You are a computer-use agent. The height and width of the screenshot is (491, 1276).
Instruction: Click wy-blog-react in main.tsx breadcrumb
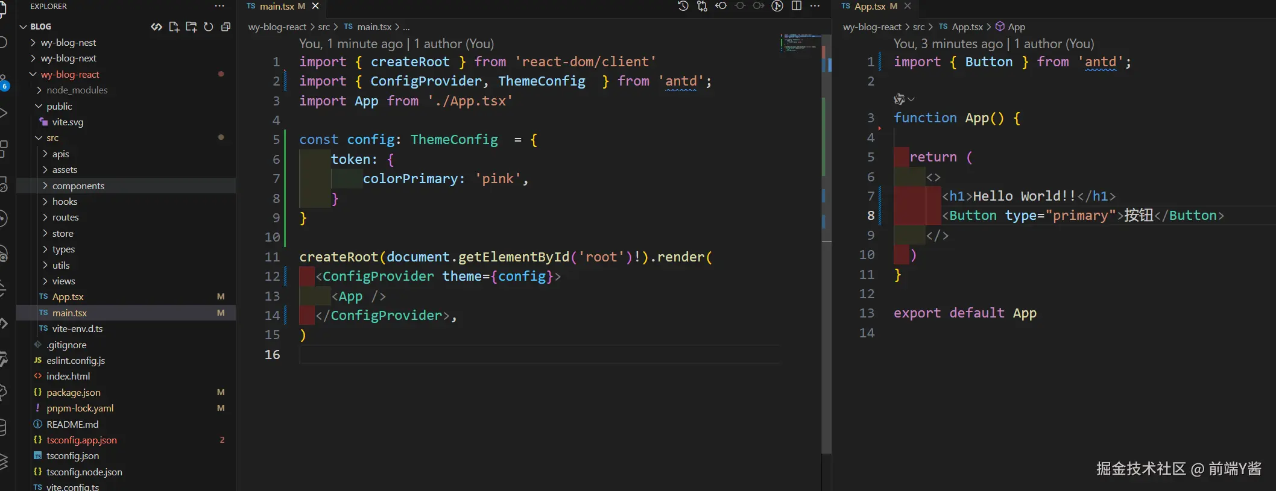[x=277, y=27]
